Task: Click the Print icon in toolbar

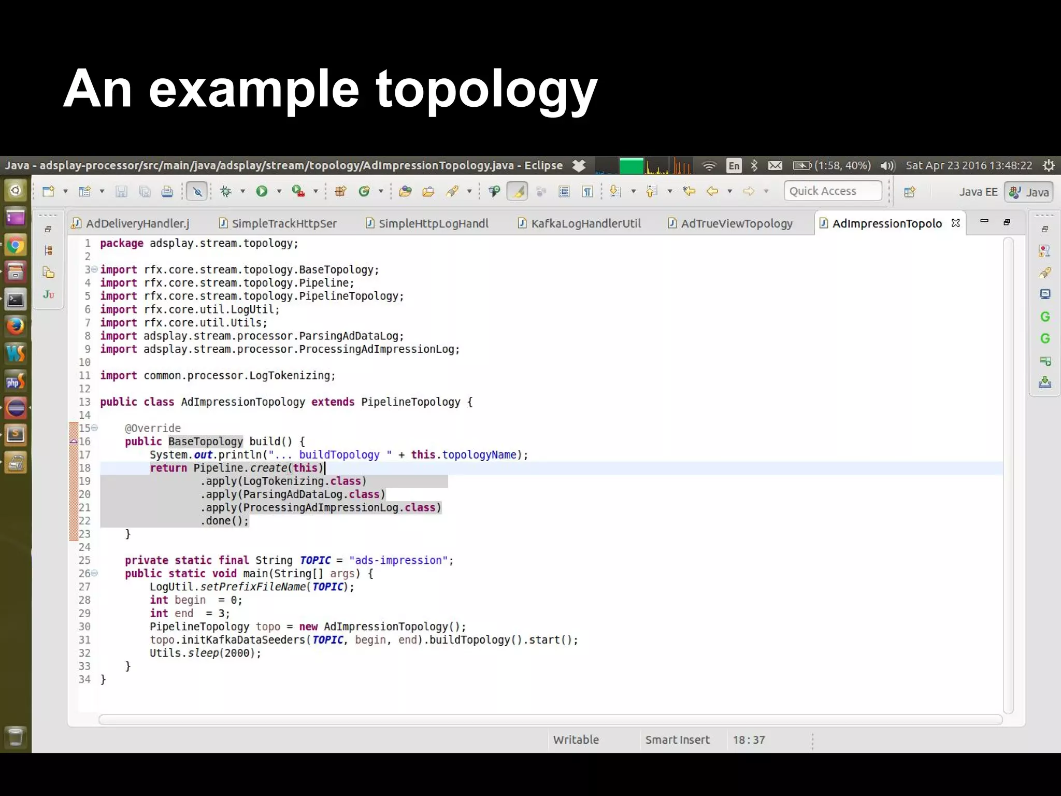Action: tap(167, 192)
